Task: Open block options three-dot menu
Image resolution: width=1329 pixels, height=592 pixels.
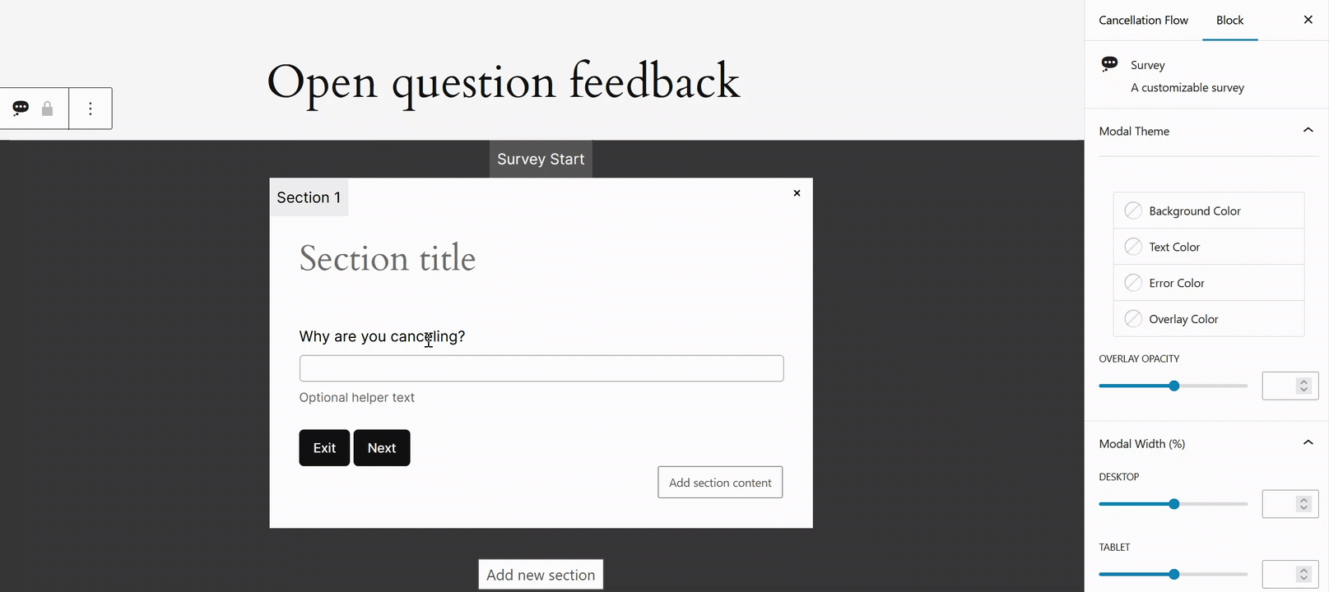Action: (91, 109)
